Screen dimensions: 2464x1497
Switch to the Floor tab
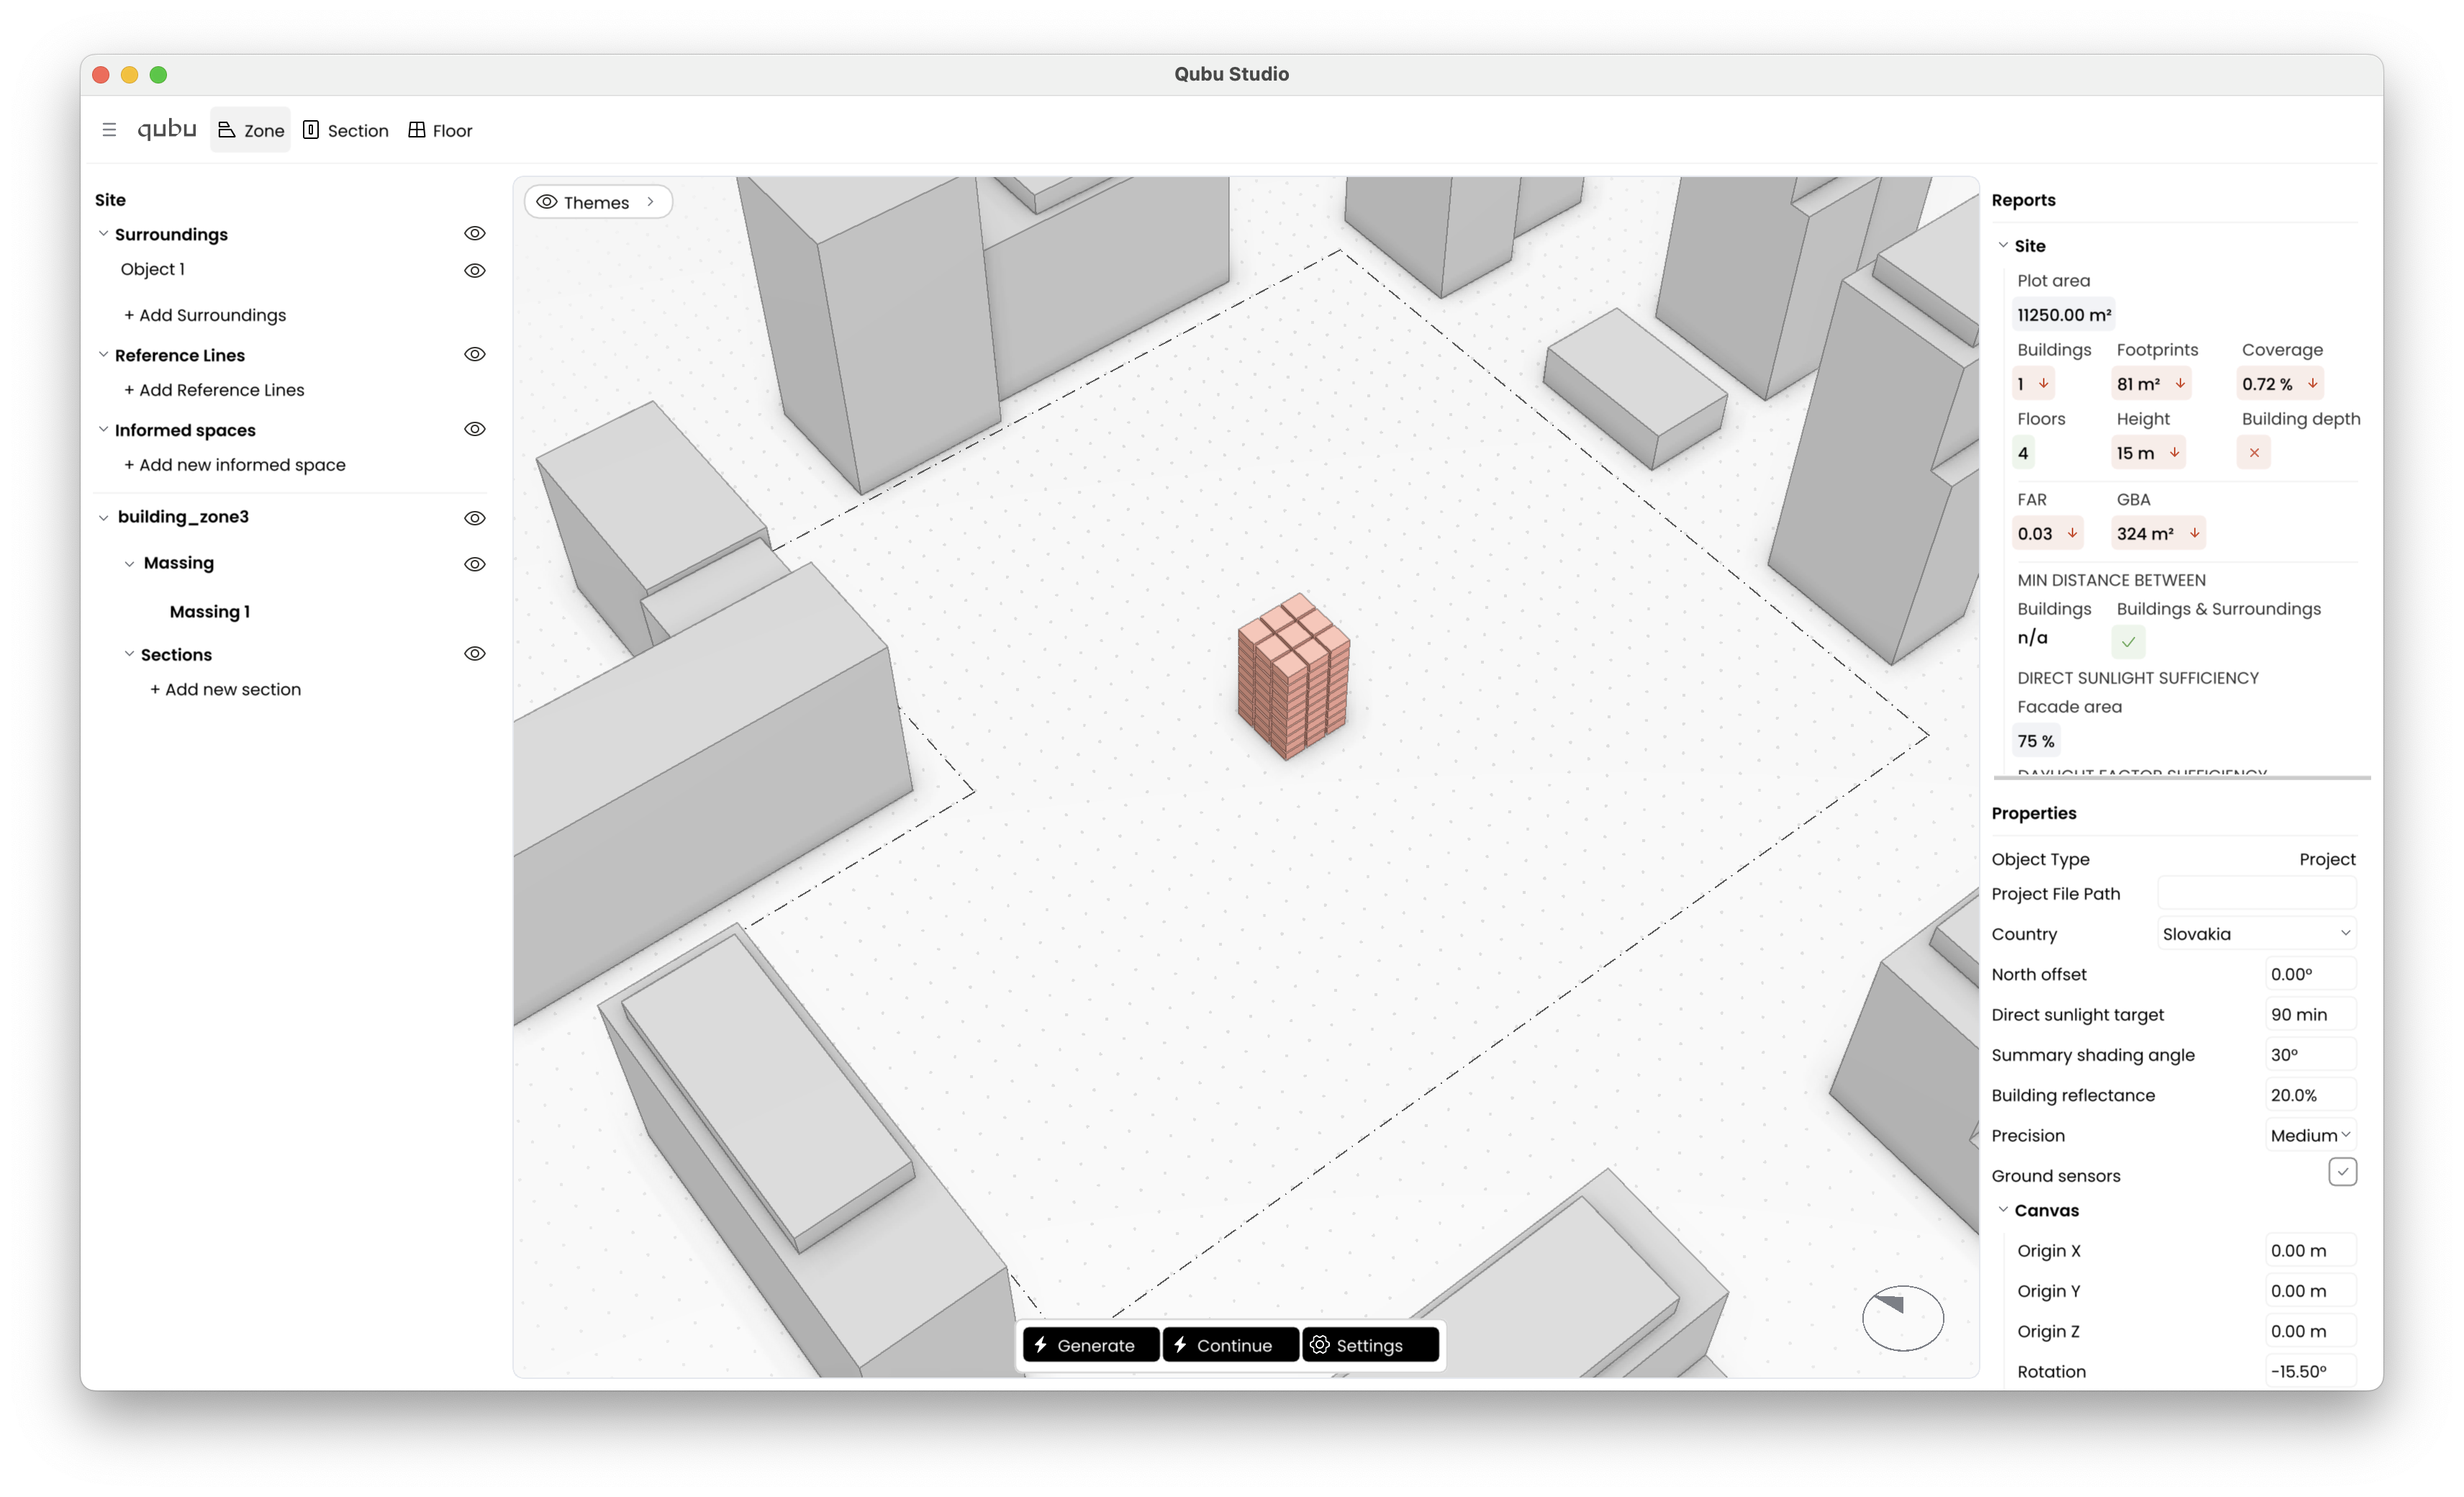tap(440, 130)
